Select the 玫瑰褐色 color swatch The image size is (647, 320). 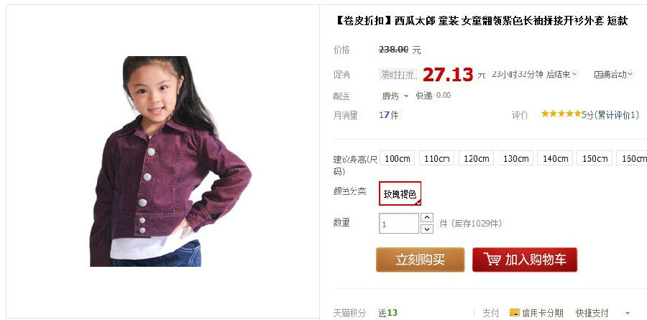pyautogui.click(x=400, y=193)
